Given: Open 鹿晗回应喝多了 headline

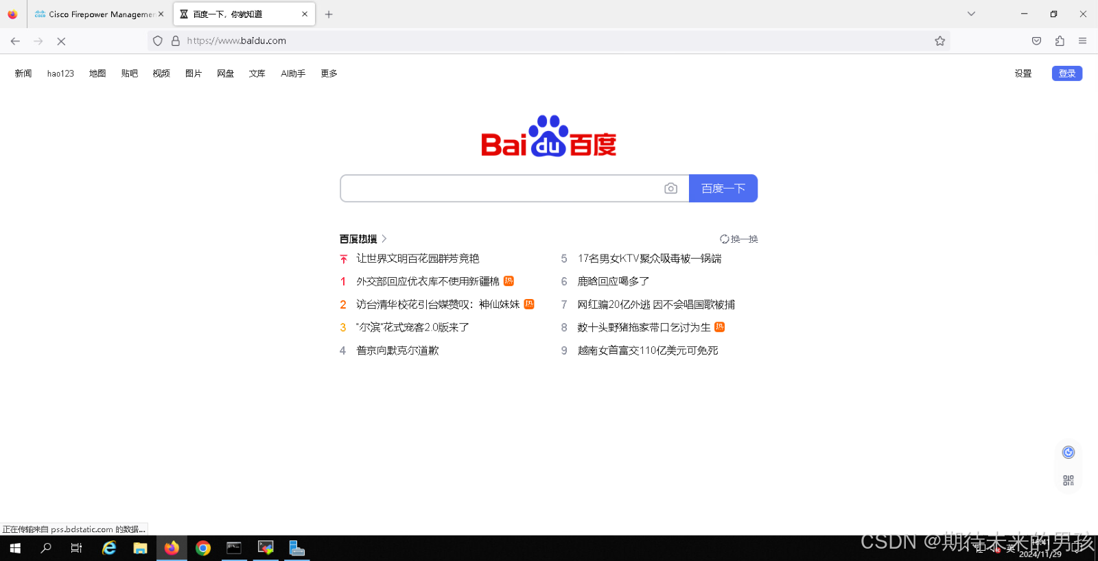Looking at the screenshot, I should pyautogui.click(x=614, y=281).
